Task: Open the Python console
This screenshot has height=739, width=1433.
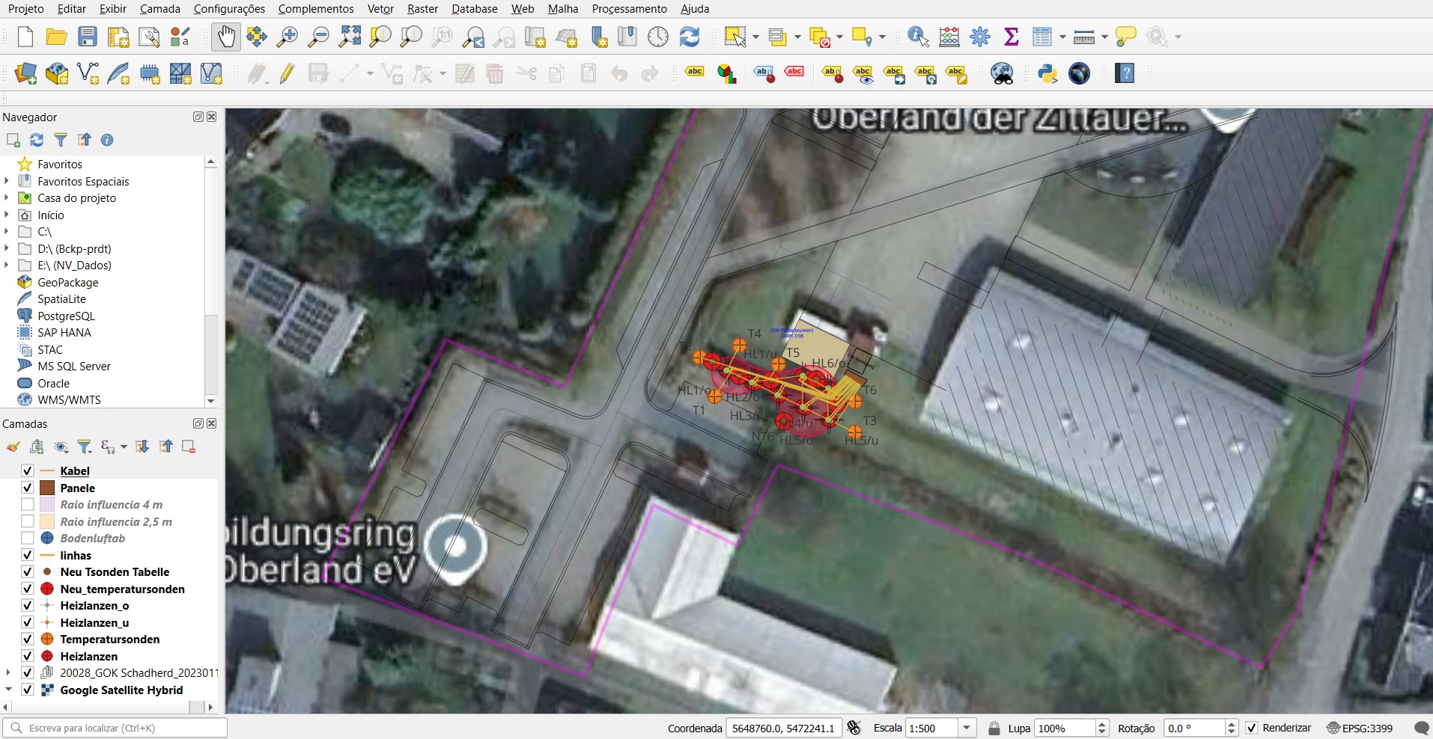Action: pos(1047,73)
